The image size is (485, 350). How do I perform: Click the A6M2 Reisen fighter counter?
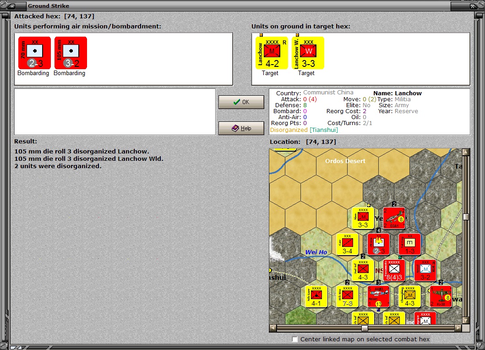tap(379, 297)
